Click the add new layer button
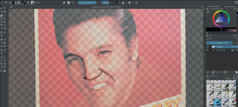Screen dimensions: 238x107 208,72
